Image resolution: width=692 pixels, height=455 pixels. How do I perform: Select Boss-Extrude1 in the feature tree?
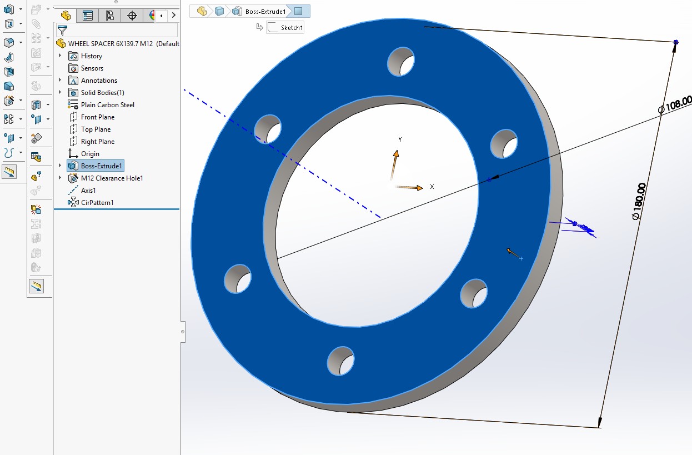[x=101, y=166]
